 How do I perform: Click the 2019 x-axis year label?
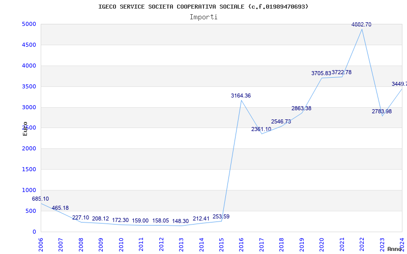[x=302, y=244]
